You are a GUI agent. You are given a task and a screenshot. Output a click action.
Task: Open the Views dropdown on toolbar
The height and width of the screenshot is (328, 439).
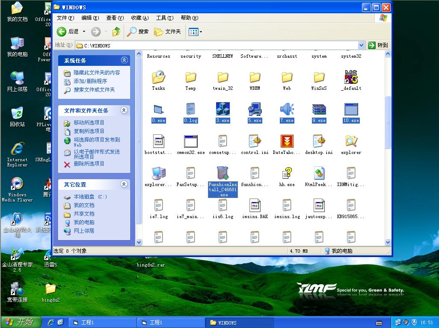[195, 32]
